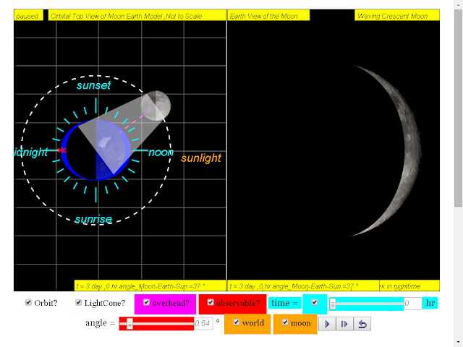This screenshot has height=347, width=463.
Task: Toggle the checkbox next to time =
Action: point(315,302)
